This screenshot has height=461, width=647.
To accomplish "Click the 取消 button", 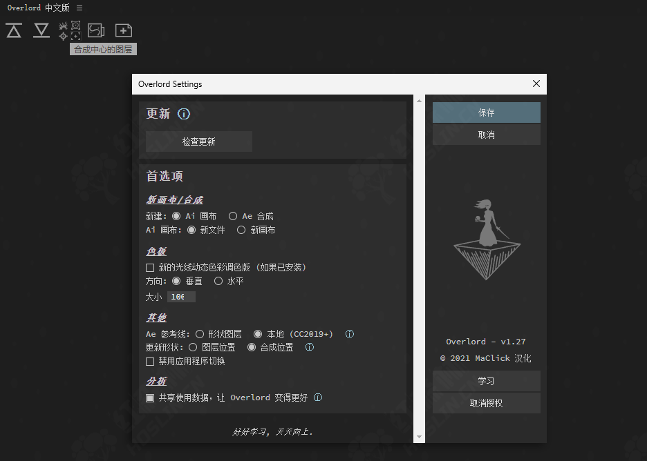I will pos(487,135).
